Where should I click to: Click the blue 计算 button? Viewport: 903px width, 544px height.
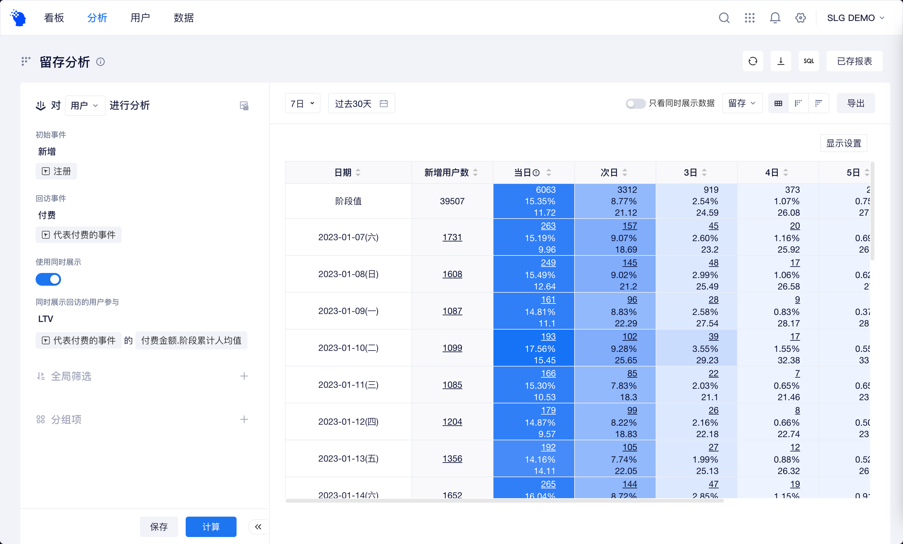(x=210, y=527)
